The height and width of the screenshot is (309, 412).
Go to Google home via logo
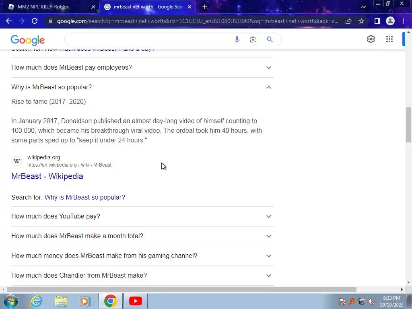tap(28, 40)
